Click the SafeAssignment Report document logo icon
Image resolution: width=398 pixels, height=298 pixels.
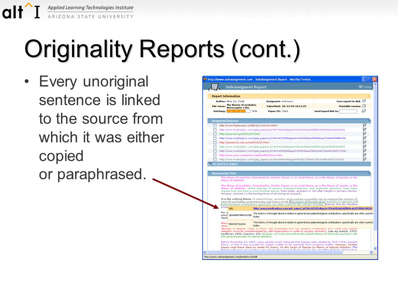coord(214,87)
